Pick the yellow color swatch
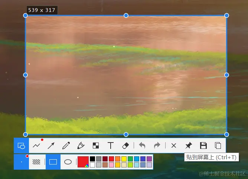 pos(124,159)
